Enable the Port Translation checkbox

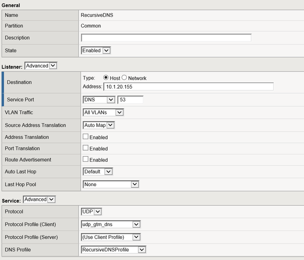coord(86,148)
